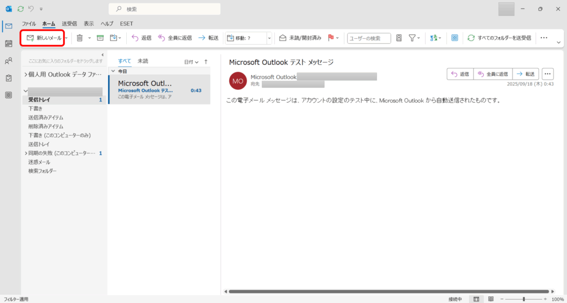This screenshot has width=567, height=303.
Task: Expand the 同期の失敗 folder
Action: (x=25, y=153)
